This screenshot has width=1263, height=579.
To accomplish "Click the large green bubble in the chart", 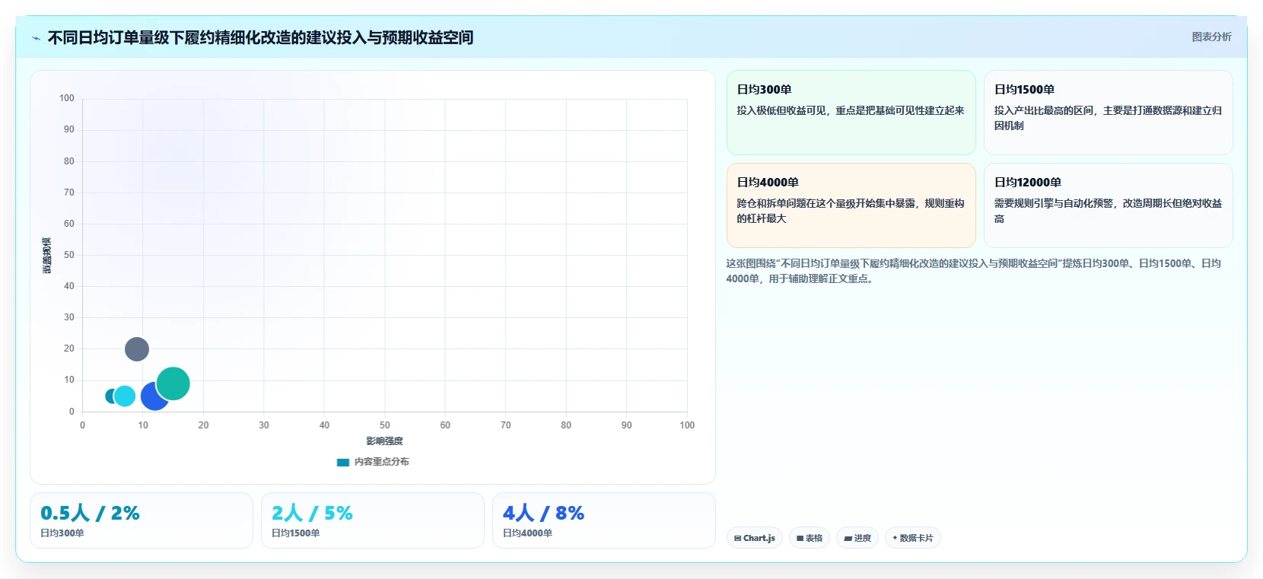I will pyautogui.click(x=173, y=383).
